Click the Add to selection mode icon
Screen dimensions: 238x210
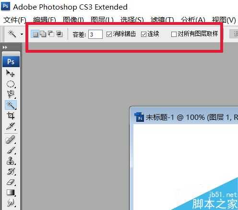pyautogui.click(x=43, y=34)
